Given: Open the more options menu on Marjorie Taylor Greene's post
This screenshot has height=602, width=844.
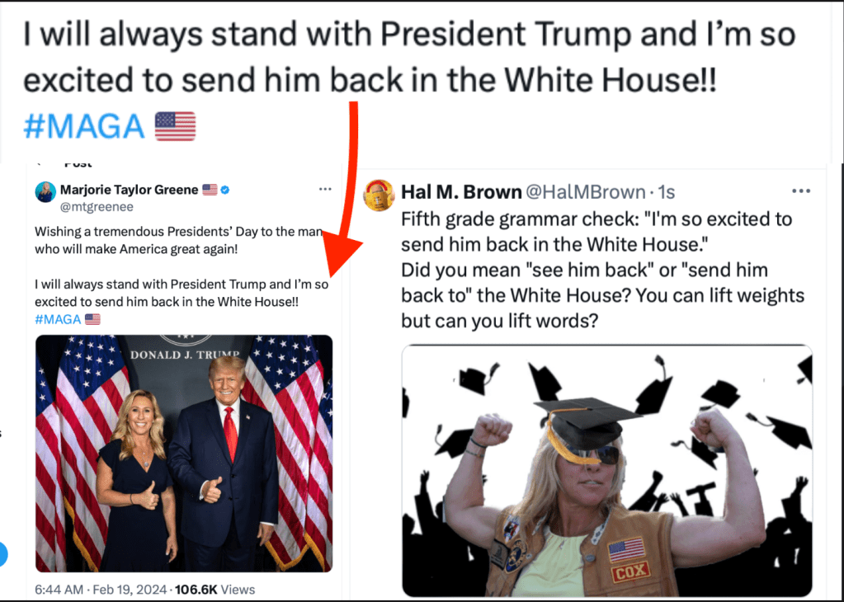Looking at the screenshot, I should tap(325, 189).
